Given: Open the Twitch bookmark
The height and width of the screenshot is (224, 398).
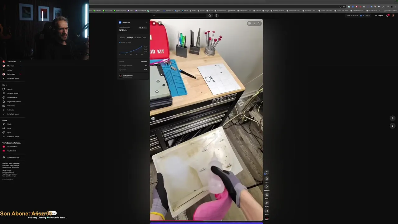Looking at the screenshot, I should [x=131, y=11].
